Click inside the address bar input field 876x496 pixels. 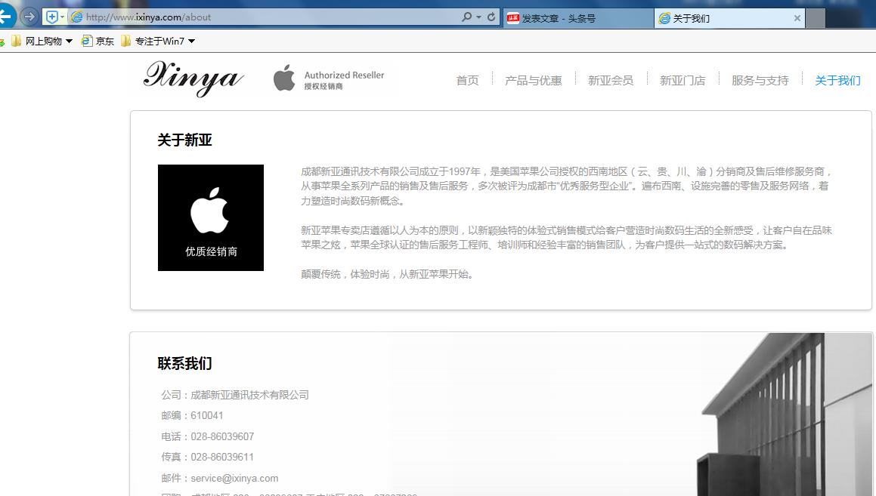point(265,16)
